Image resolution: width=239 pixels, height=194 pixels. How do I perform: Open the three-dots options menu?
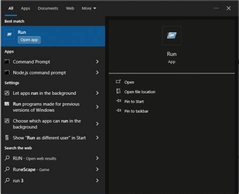pyautogui.click(x=216, y=8)
